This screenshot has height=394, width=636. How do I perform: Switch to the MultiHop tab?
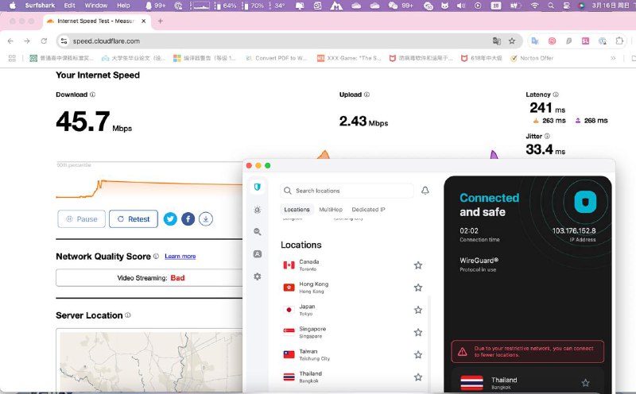[x=331, y=210]
